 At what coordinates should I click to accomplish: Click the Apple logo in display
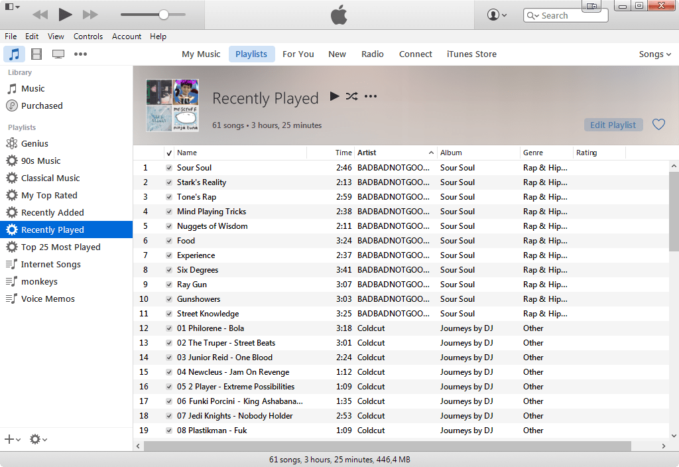339,15
